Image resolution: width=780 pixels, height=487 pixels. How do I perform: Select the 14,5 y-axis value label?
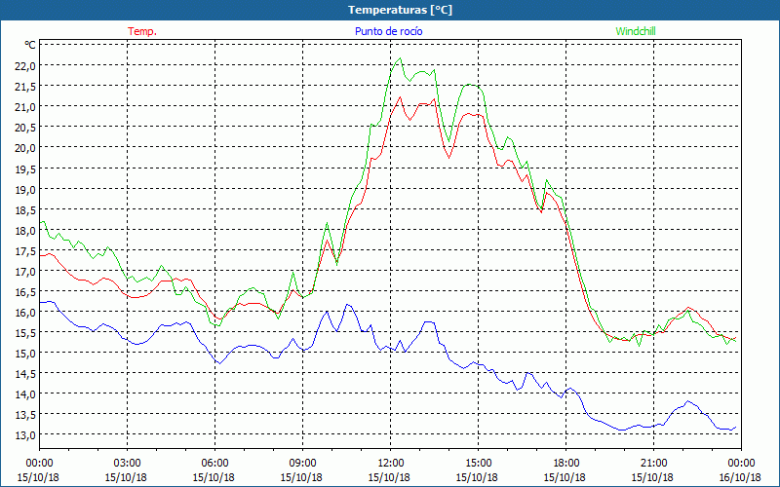click(24, 373)
